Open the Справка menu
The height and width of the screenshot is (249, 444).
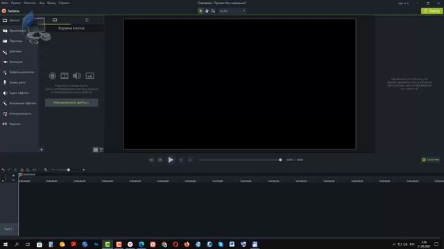click(x=64, y=3)
